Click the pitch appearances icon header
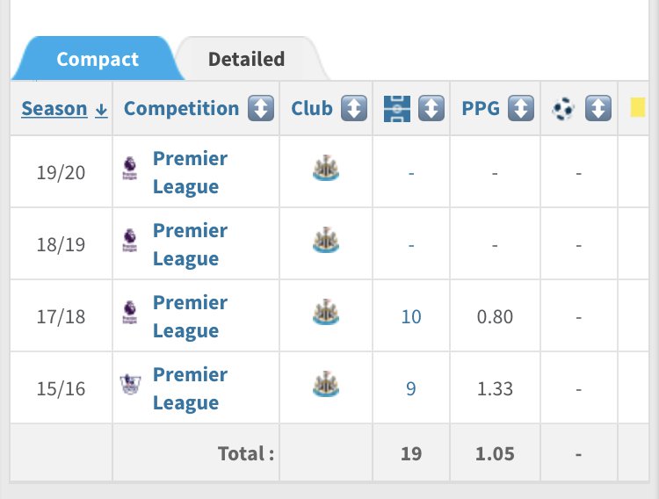This screenshot has width=659, height=499. coord(397,109)
